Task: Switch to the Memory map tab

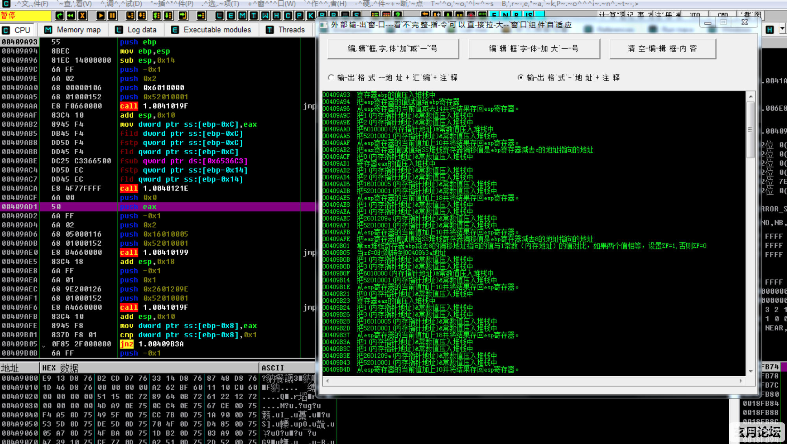Action: coord(73,30)
